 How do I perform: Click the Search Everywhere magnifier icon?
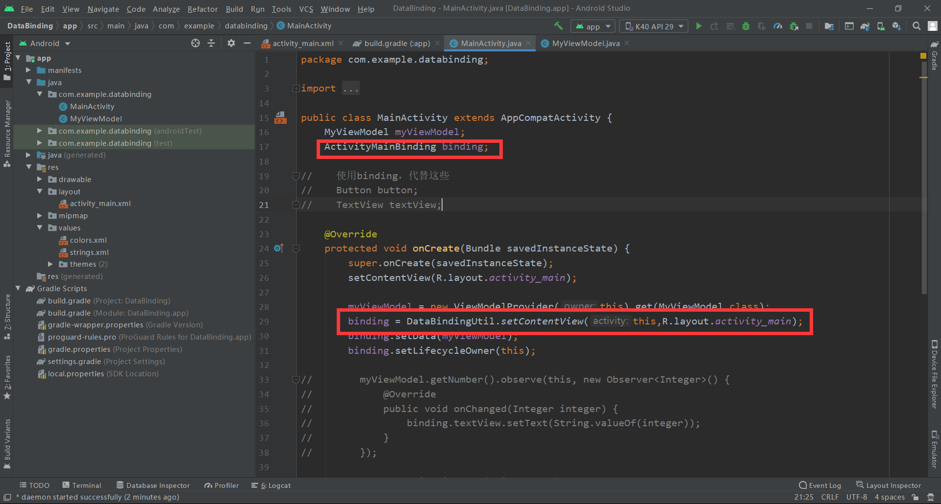coord(916,26)
